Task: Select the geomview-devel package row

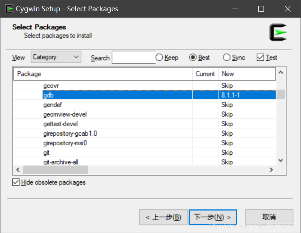Action: tap(145, 114)
